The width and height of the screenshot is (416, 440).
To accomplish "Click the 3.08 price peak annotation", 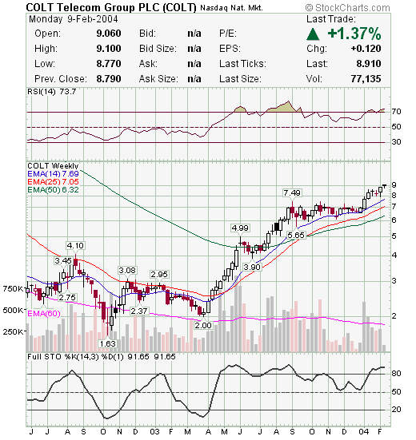I will coord(127,271).
